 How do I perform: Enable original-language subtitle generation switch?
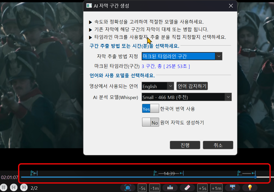[x=150, y=122]
